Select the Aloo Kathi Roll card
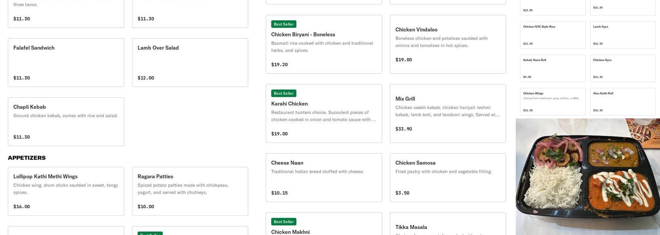Viewport: 660px width, 235px height. (623, 102)
